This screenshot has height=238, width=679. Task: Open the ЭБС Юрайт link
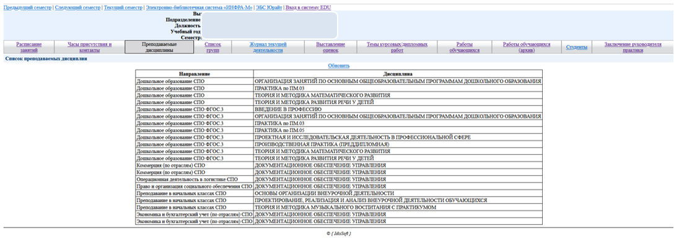[268, 8]
